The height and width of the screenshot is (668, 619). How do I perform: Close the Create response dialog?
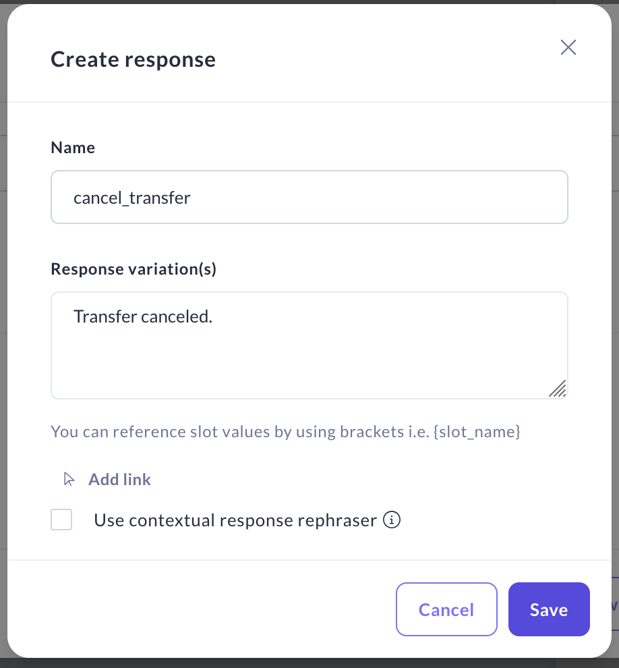pos(568,47)
